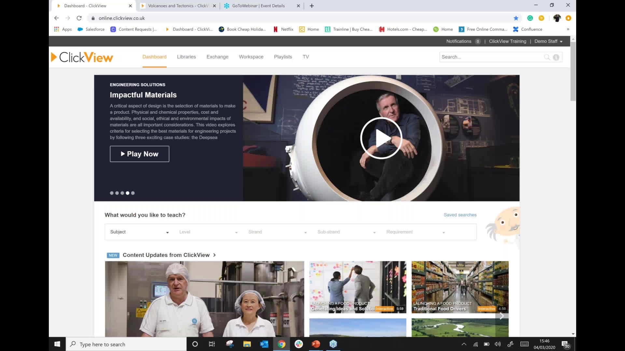Switch to the Playlists tab
This screenshot has height=351, width=625.
click(x=283, y=57)
